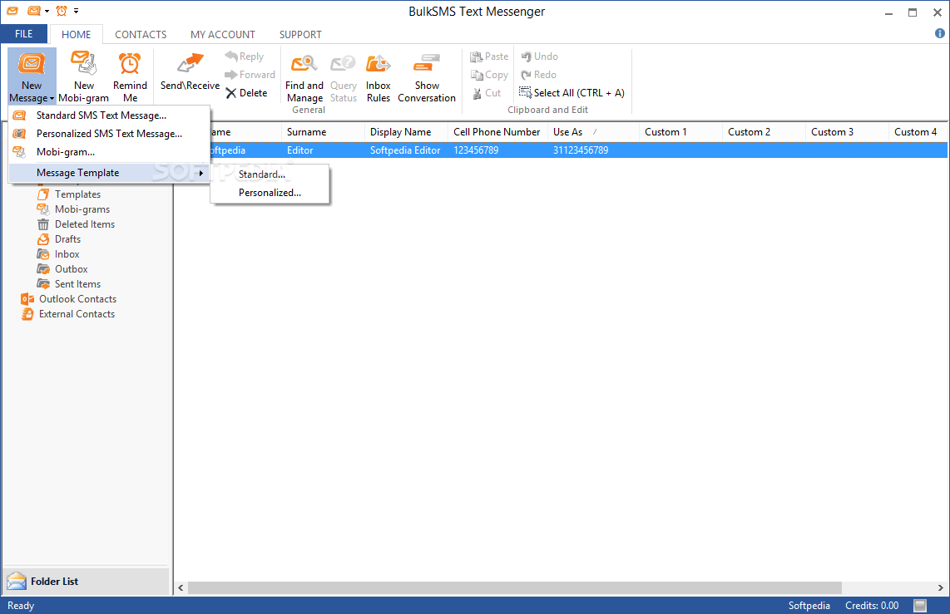The height and width of the screenshot is (614, 950).
Task: Click the blue info icon near ribbon
Action: [940, 33]
